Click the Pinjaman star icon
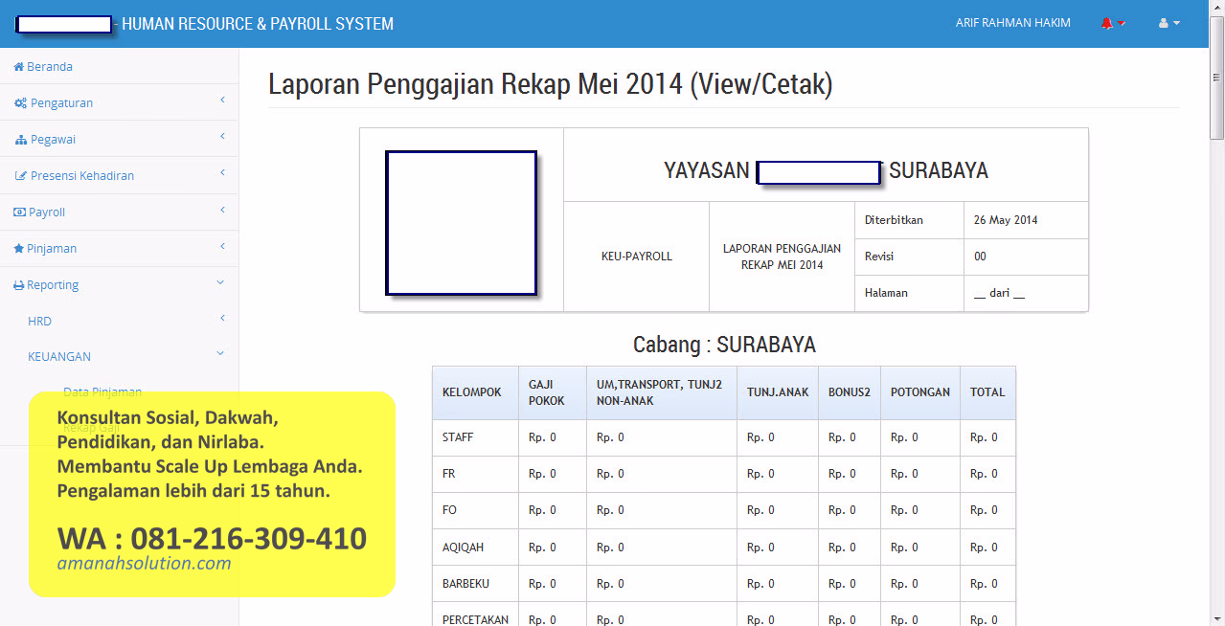 point(18,249)
